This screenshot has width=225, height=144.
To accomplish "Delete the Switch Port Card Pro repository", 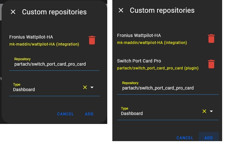I will pyautogui.click(x=211, y=64).
